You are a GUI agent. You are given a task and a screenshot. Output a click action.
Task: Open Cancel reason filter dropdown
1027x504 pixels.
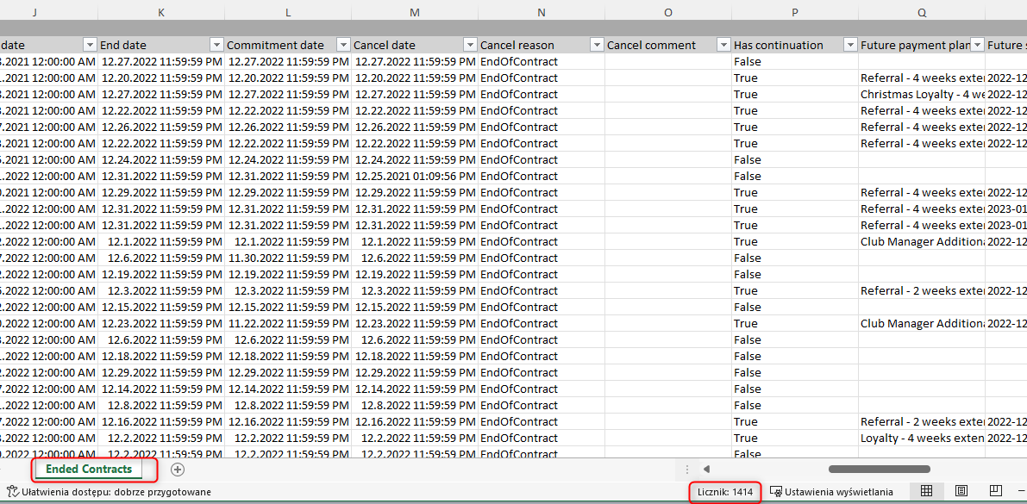(596, 45)
